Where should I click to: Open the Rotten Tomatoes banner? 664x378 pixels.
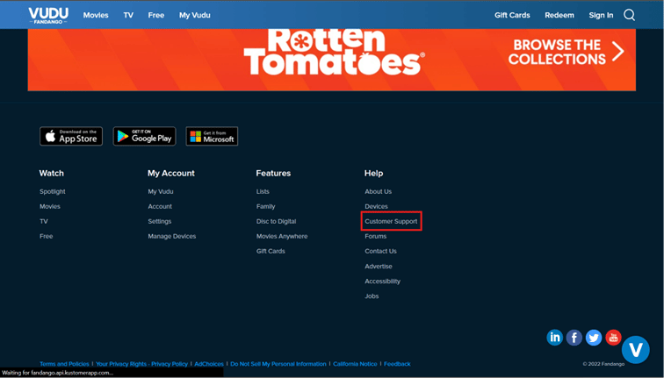tap(332, 60)
